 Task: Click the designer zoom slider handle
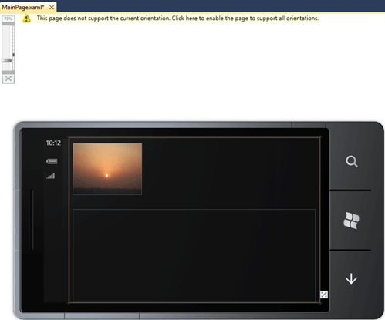7,60
